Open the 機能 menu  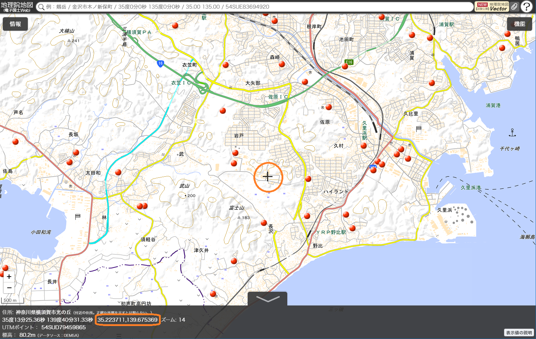tap(519, 24)
